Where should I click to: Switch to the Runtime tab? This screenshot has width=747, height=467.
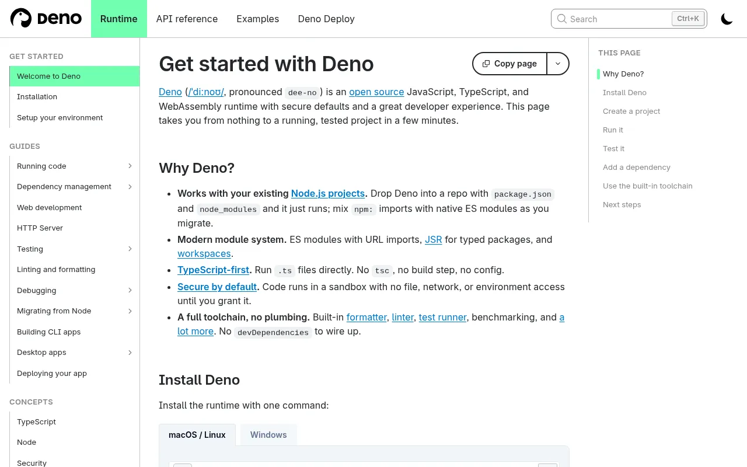pyautogui.click(x=119, y=19)
